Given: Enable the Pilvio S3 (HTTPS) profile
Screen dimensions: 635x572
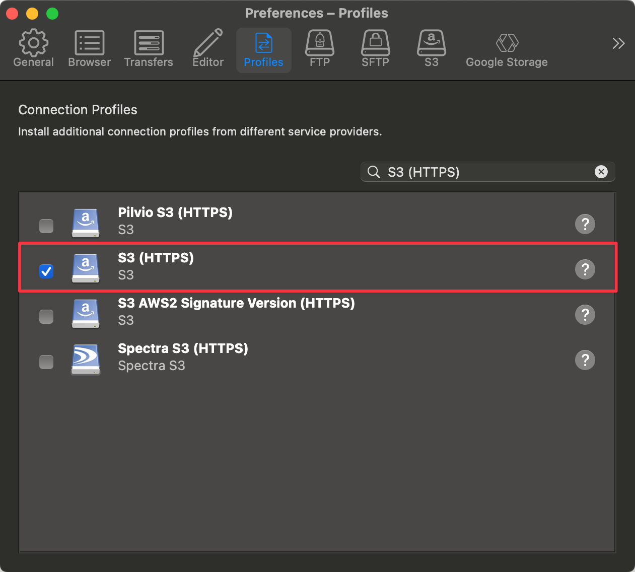Looking at the screenshot, I should pos(46,226).
